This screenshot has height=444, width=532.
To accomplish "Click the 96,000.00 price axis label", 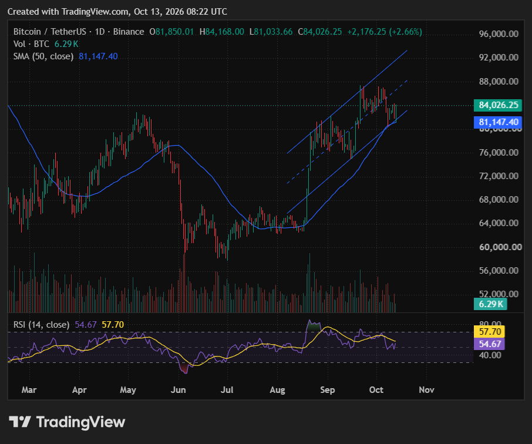I will point(499,34).
